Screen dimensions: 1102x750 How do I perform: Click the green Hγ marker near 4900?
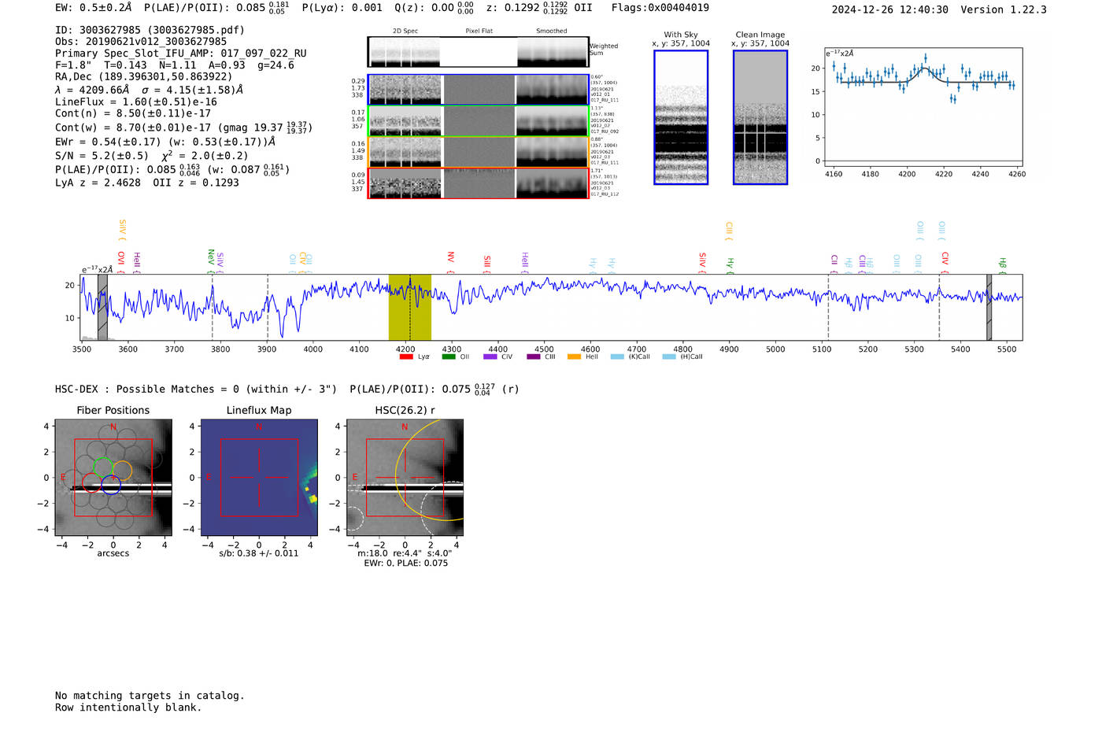coord(730,264)
